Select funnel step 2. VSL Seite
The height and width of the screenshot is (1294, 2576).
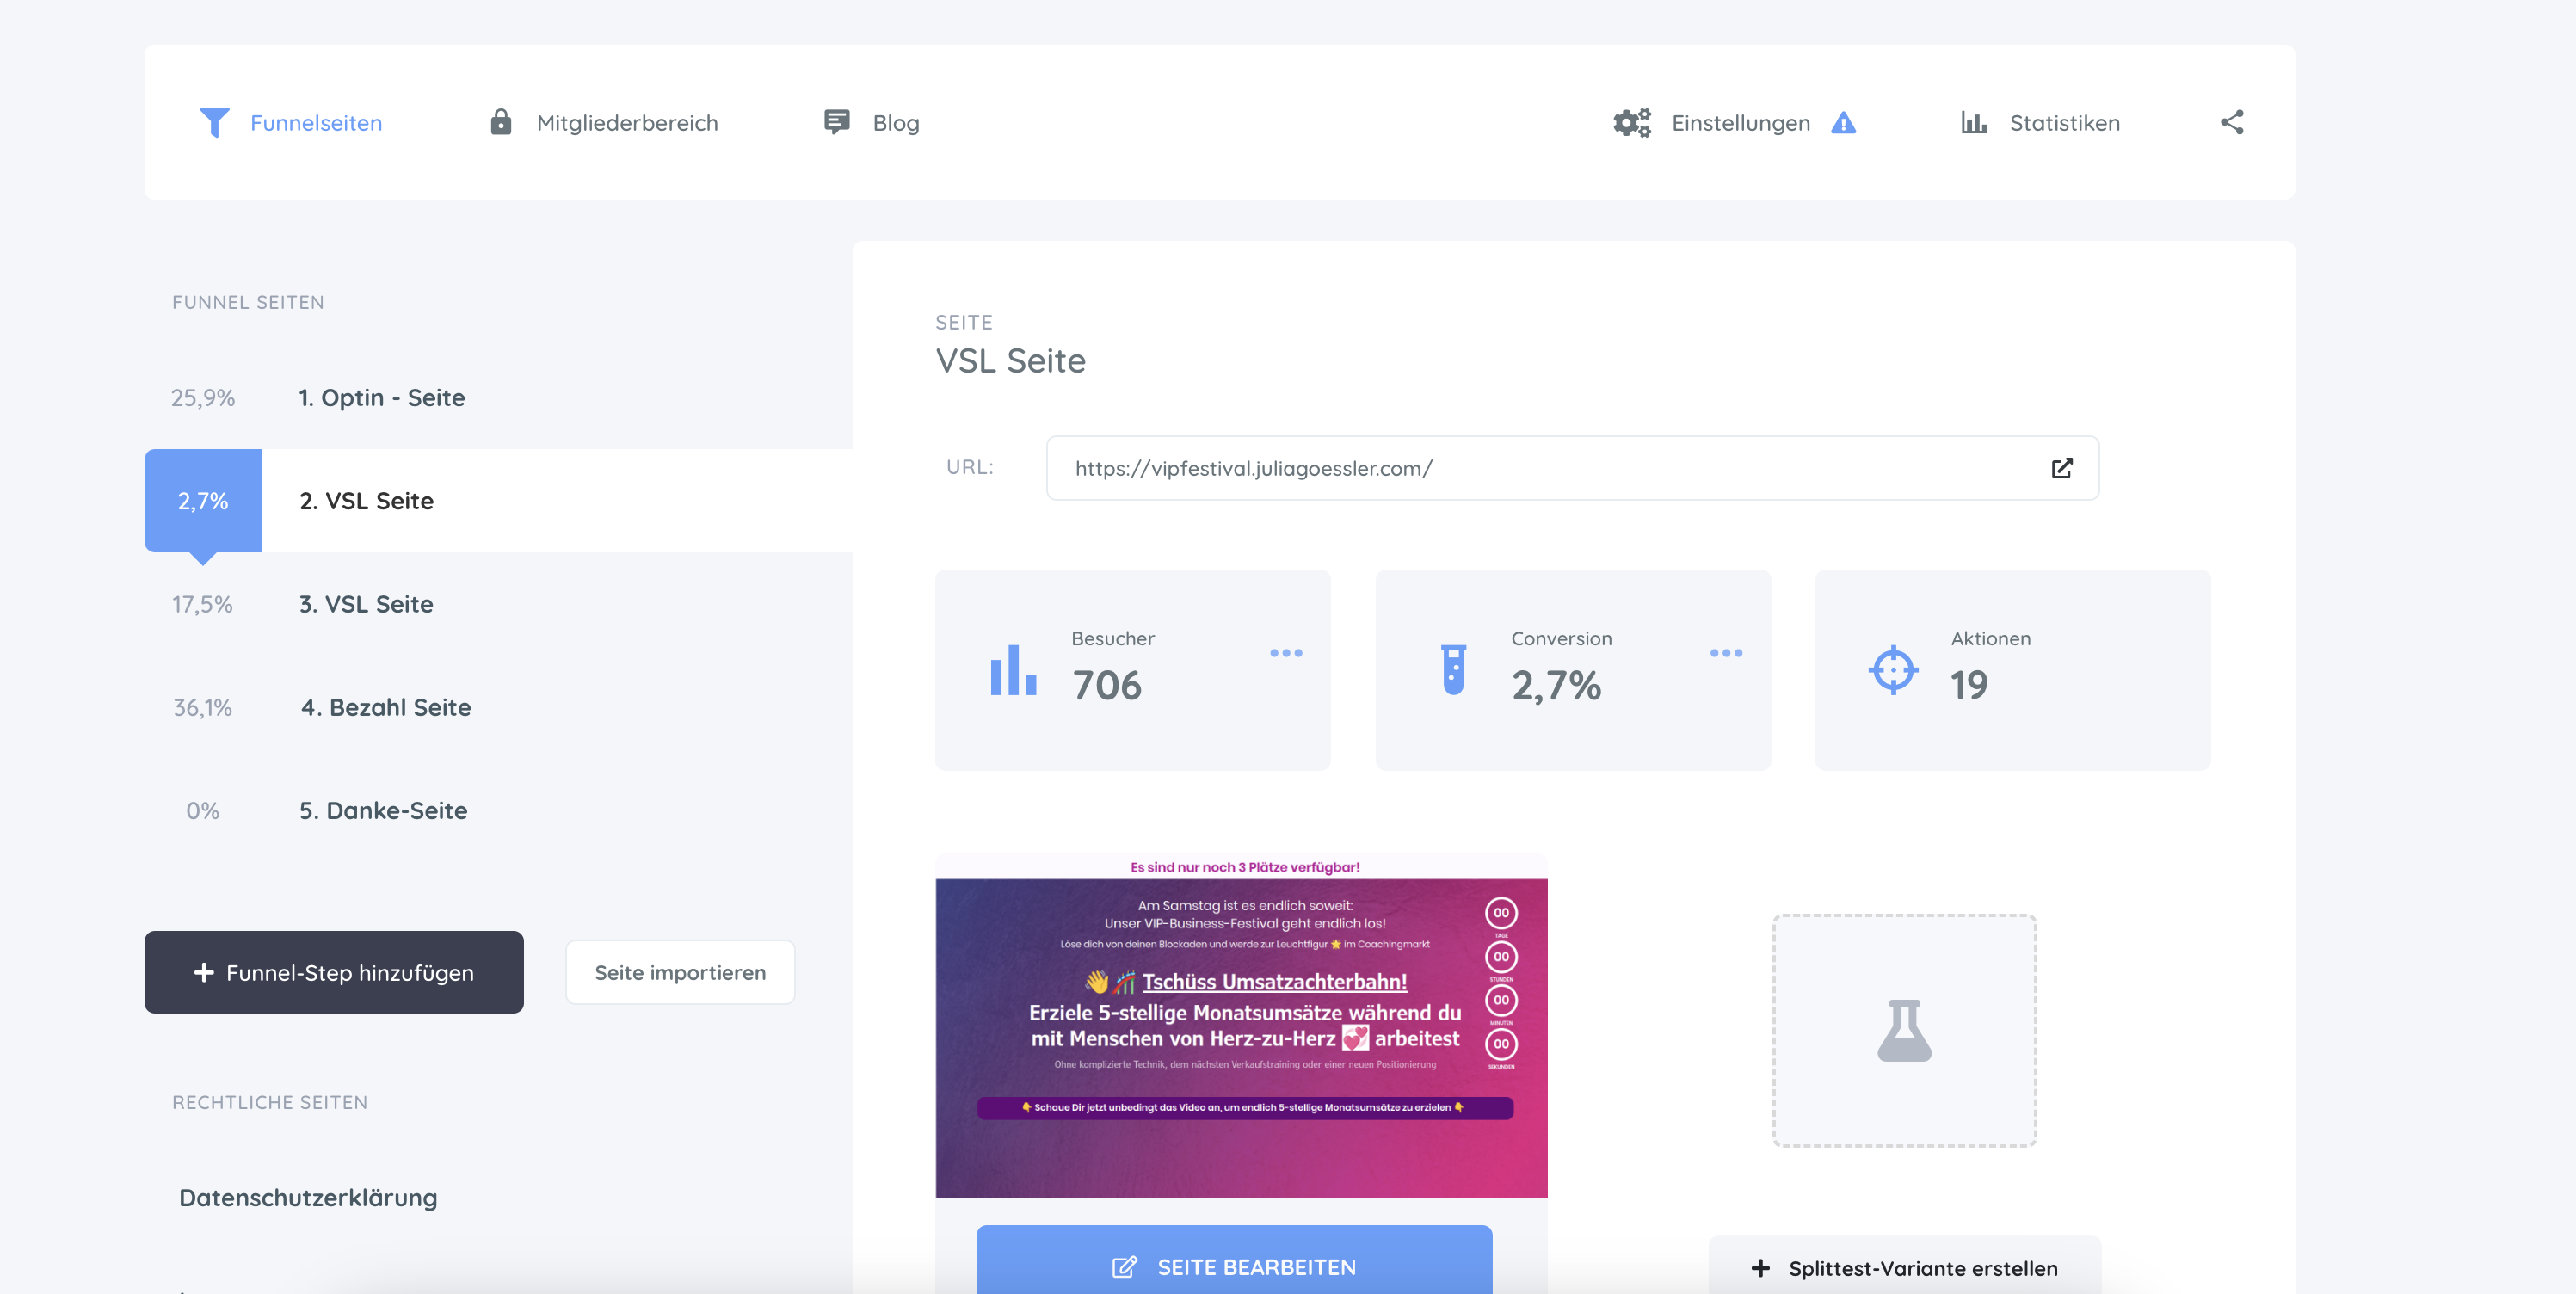point(499,500)
